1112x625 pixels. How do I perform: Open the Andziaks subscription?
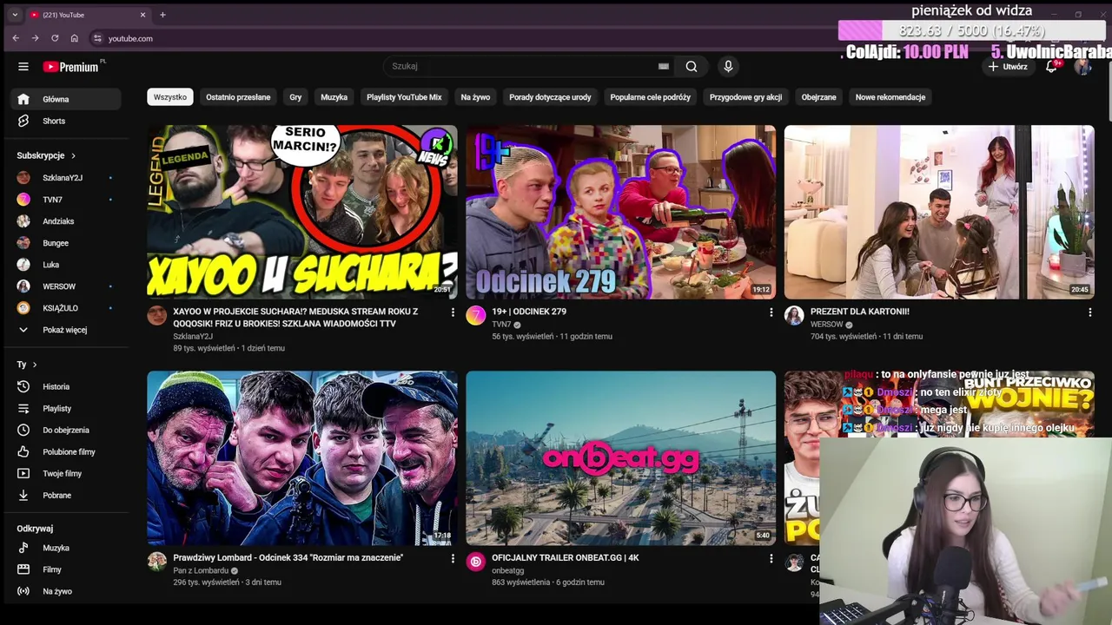[x=66, y=221]
